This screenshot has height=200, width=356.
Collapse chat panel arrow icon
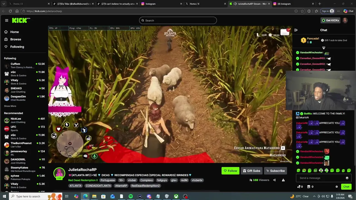[x=296, y=30]
